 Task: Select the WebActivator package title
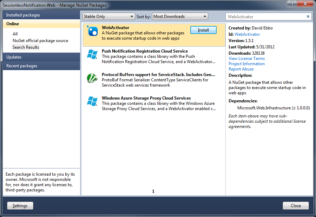(x=116, y=28)
